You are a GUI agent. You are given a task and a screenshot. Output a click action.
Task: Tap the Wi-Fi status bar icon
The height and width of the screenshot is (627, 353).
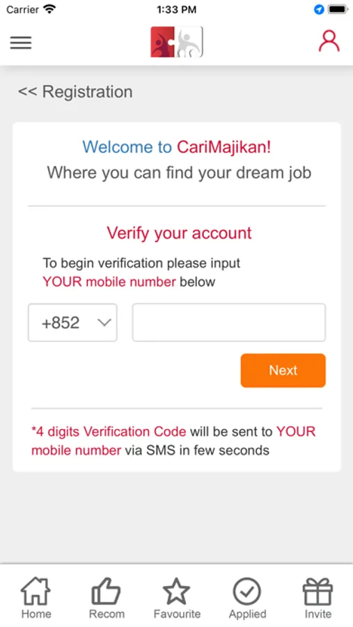click(x=49, y=9)
